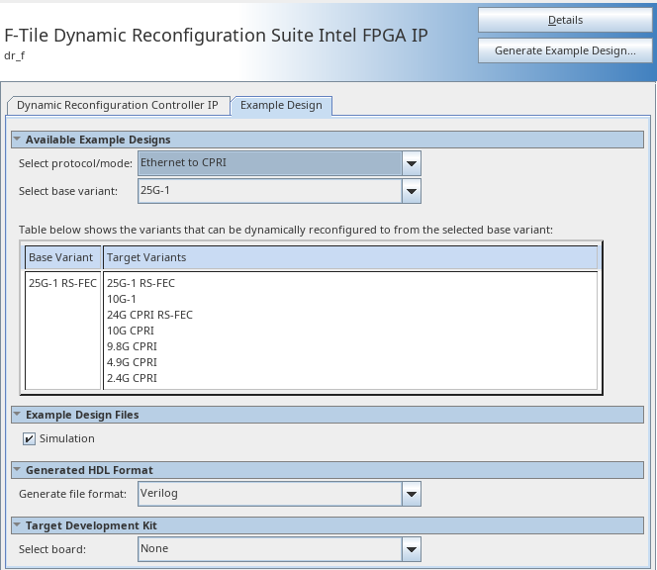Click the 10G CPRI target variant
Image resolution: width=657 pixels, height=570 pixels.
(x=133, y=331)
